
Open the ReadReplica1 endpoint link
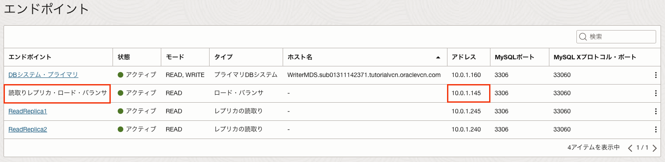(x=27, y=111)
